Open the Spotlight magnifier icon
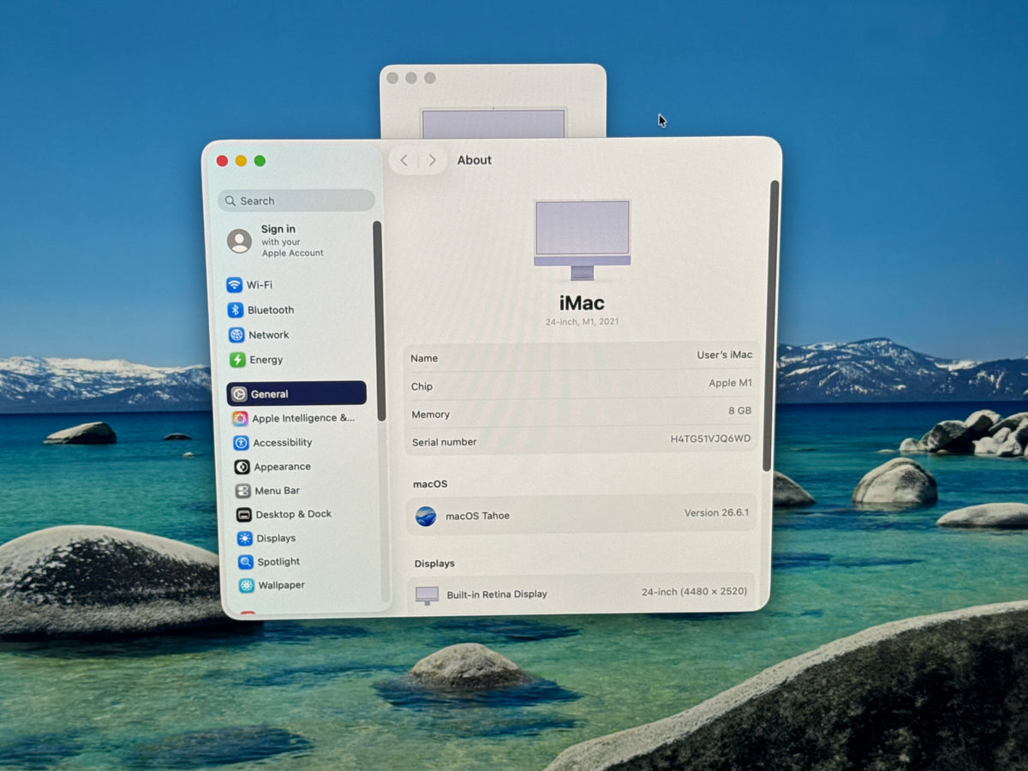 (246, 562)
